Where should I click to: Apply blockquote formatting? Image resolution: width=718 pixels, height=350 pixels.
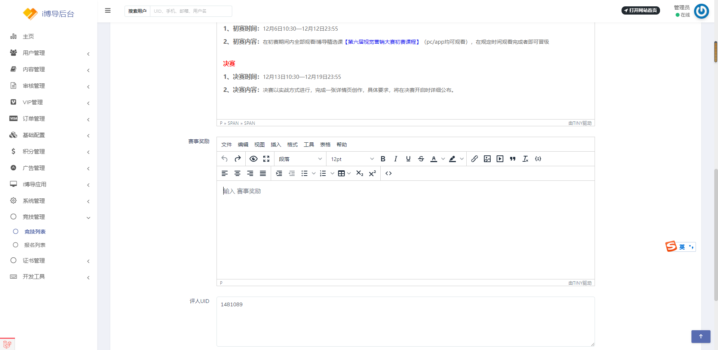513,159
